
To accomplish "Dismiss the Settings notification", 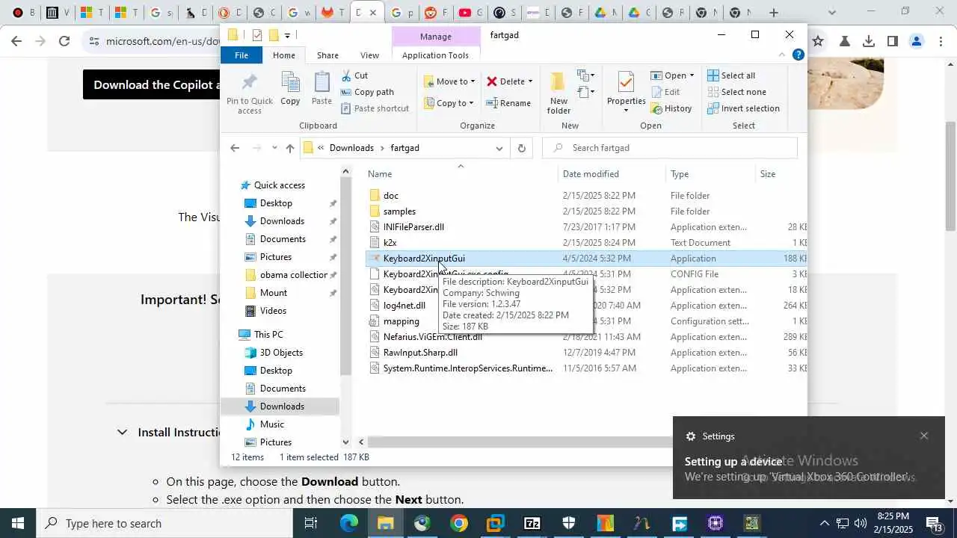I will tap(924, 436).
